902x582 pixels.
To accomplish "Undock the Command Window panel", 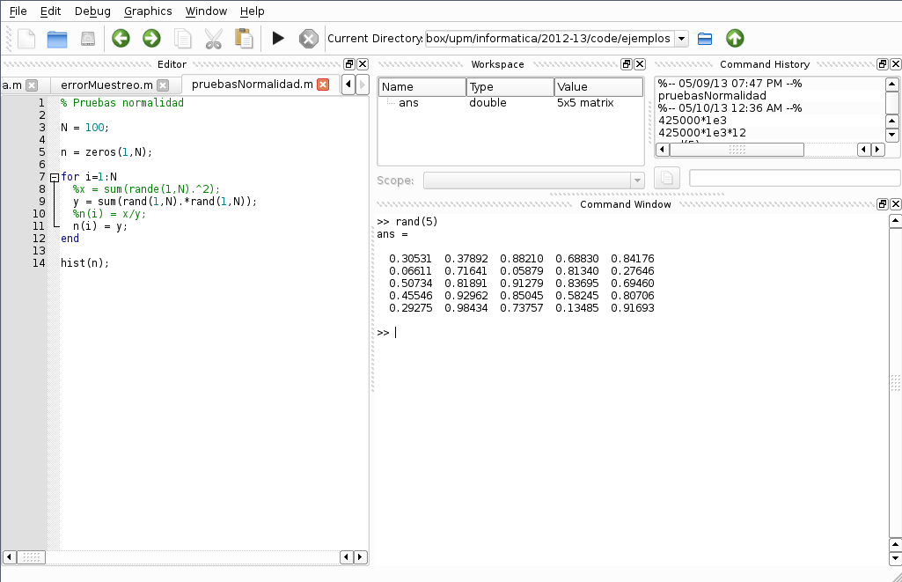I will [x=883, y=204].
